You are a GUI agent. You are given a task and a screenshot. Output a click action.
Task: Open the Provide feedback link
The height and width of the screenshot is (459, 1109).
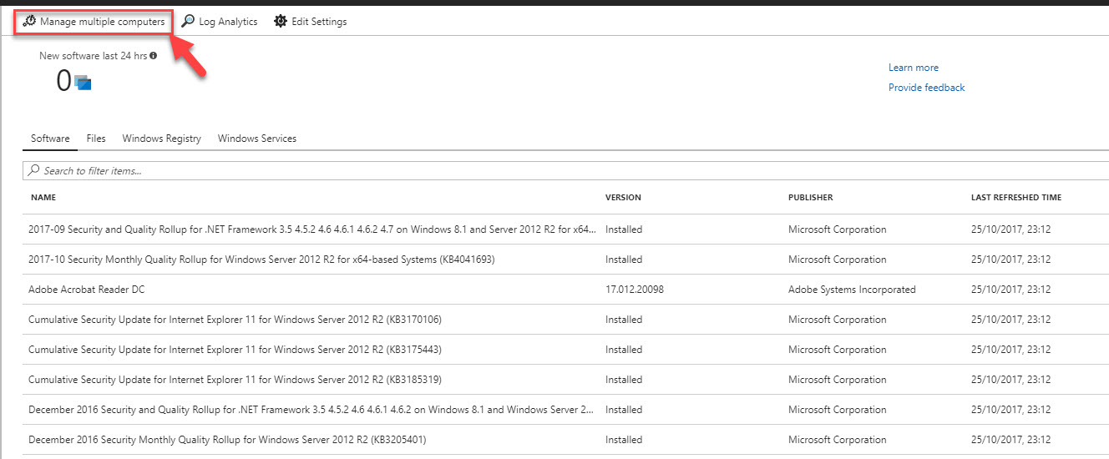tap(927, 88)
